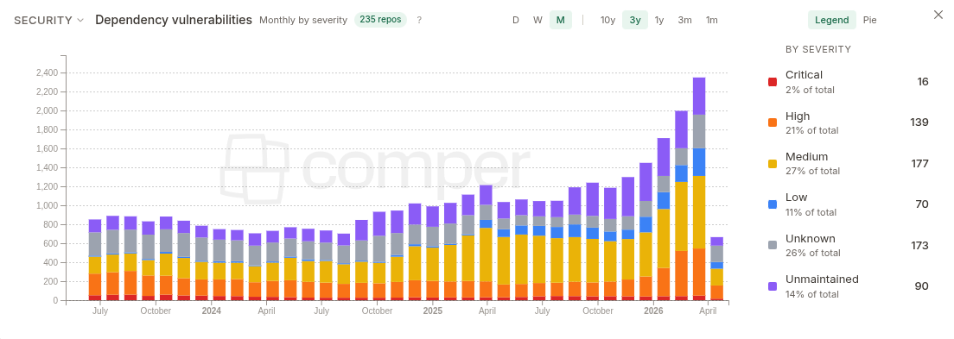Screen dimensions: 954x339
Task: Click the purple Unmaintained color swatch
Action: 773,286
